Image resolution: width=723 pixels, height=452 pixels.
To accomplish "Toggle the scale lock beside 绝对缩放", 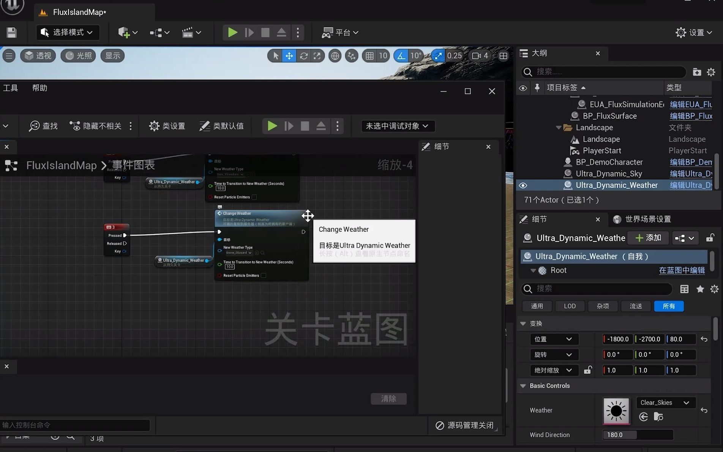I will pos(588,370).
